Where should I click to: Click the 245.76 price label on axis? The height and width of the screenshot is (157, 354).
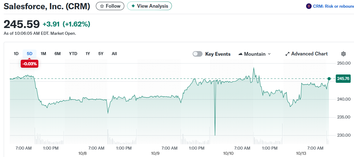[343, 79]
